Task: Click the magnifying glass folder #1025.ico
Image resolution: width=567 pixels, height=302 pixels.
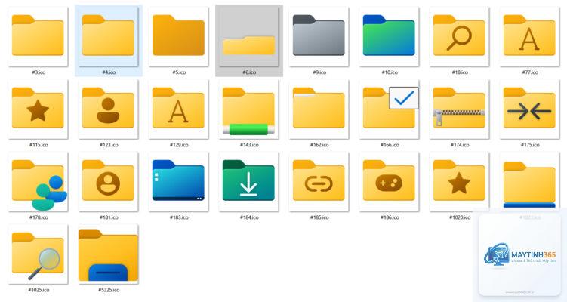Action: [38, 254]
